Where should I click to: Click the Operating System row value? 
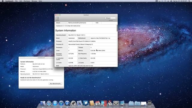(x=77, y=35)
